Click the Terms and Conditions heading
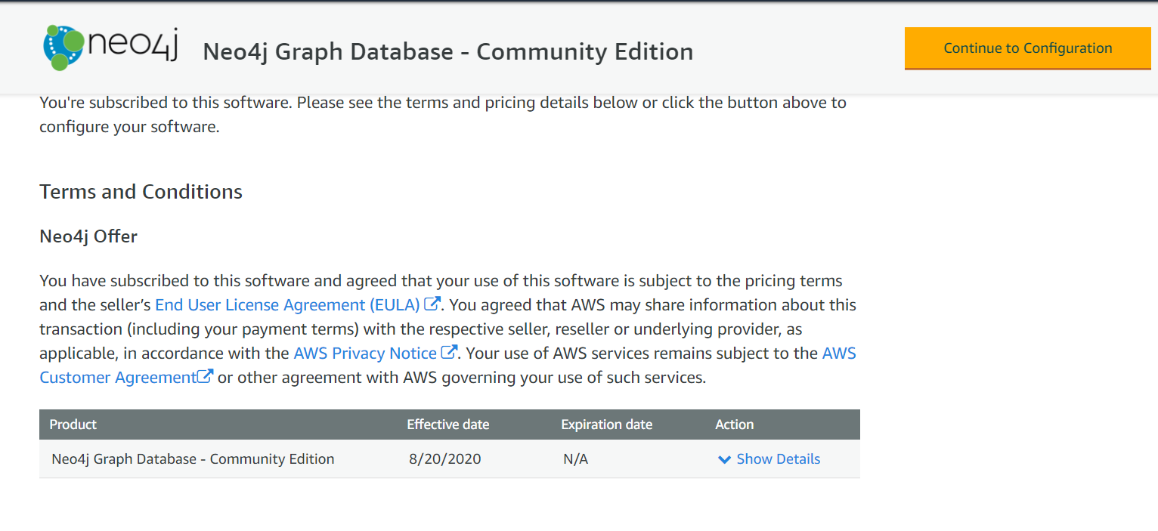Viewport: 1158px width, 531px height. click(x=141, y=192)
